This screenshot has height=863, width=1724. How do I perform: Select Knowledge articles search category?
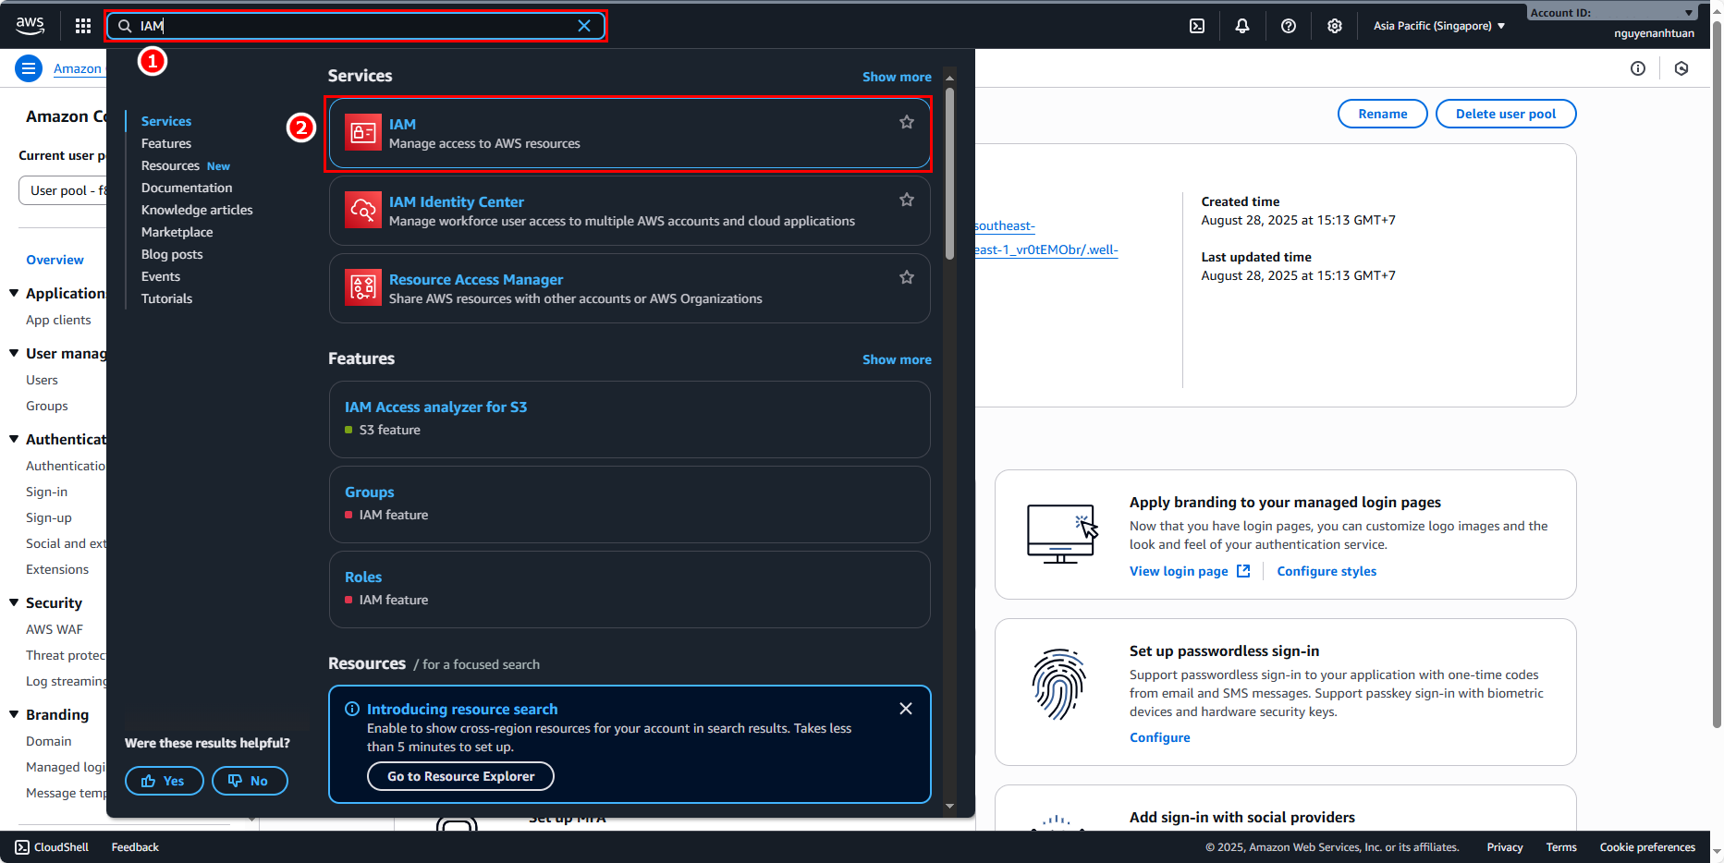197,210
